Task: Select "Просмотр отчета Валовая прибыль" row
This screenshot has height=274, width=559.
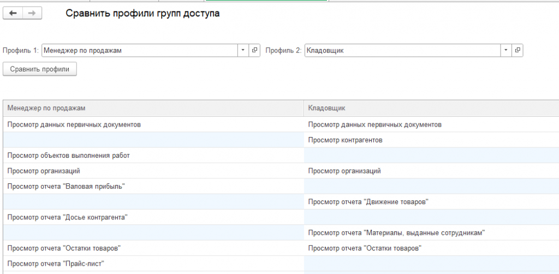Action: coord(67,187)
